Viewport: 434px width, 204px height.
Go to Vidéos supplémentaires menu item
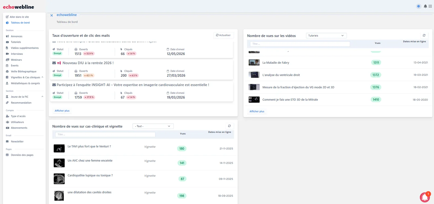coord(25,48)
